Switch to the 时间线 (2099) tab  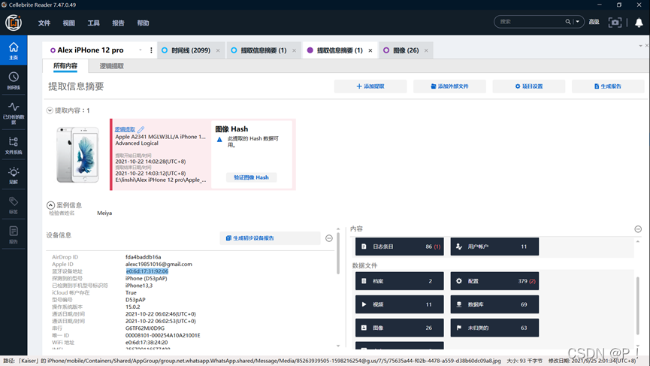coord(191,50)
